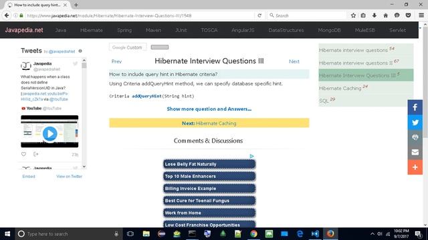428x240 pixels.
Task: Open Visual Studio Code from the taskbar
Action: coord(315,234)
